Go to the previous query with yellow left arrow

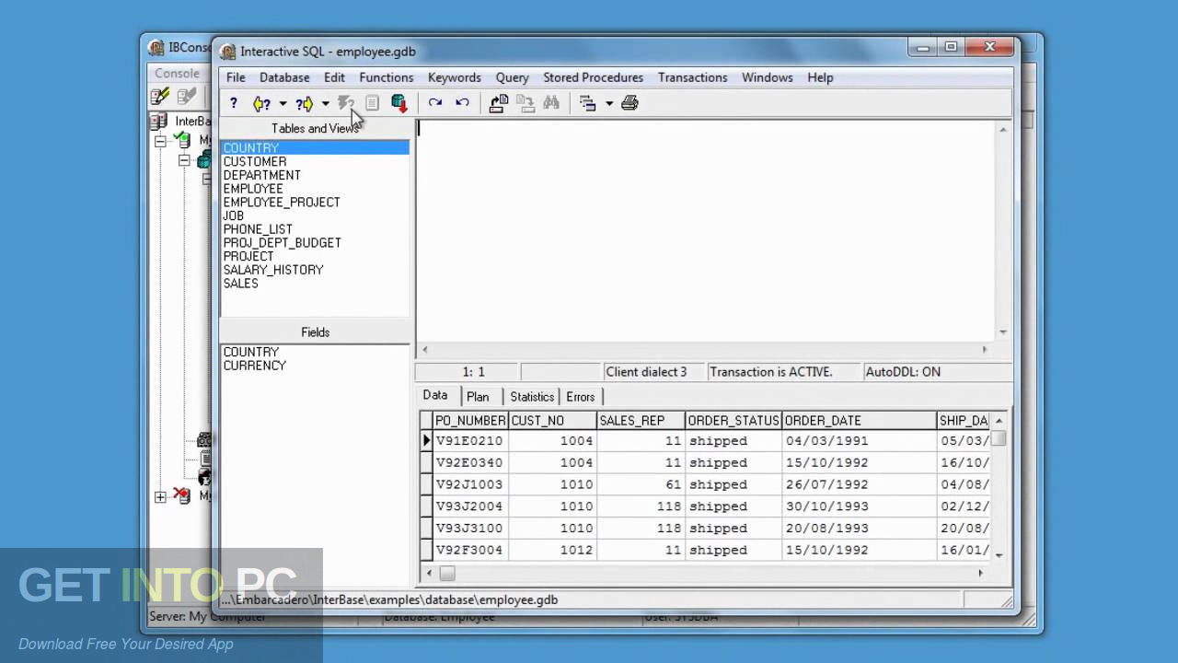[262, 103]
